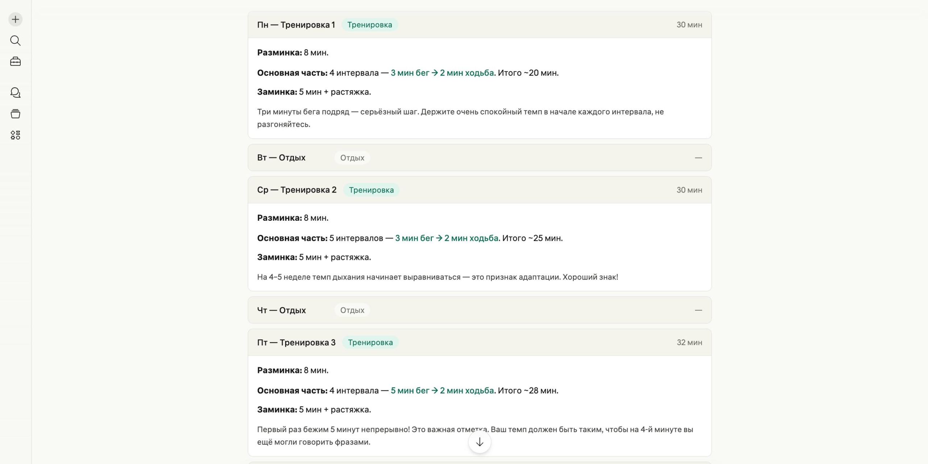Click Тренировка tag in Wednesday card
Screen dimensions: 928x464
pyautogui.click(x=371, y=190)
